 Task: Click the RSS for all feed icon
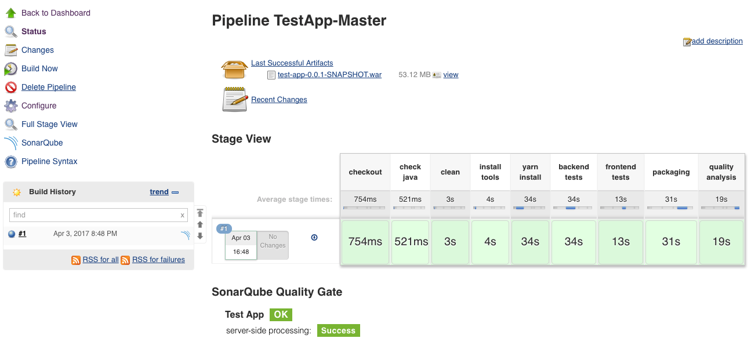click(76, 260)
